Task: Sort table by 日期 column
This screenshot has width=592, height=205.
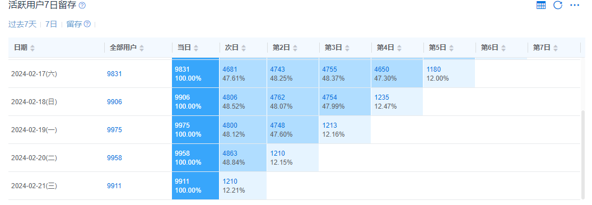Action: 32,48
